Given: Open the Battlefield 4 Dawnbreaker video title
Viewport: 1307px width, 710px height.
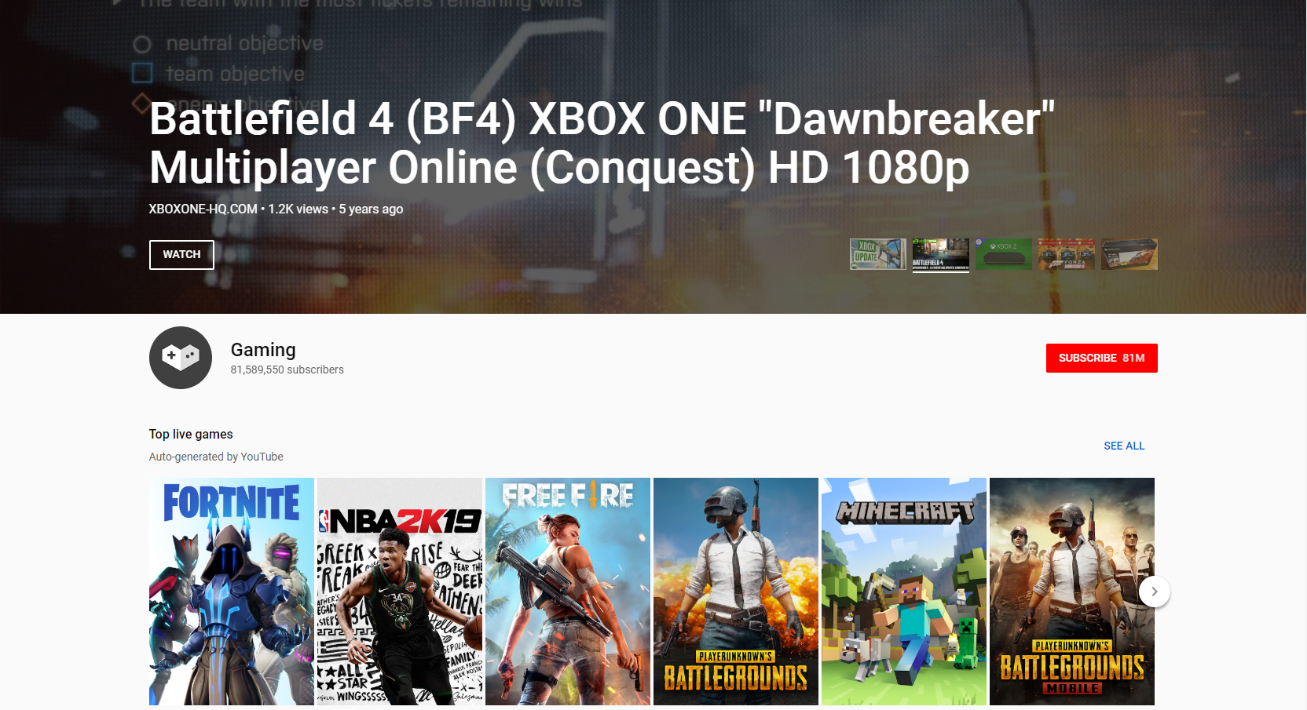Looking at the screenshot, I should tap(602, 143).
